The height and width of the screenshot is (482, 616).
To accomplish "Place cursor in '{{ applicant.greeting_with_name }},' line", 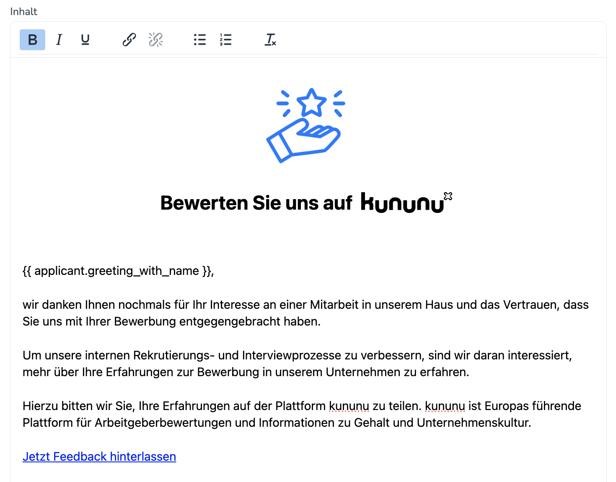I will coord(118,271).
